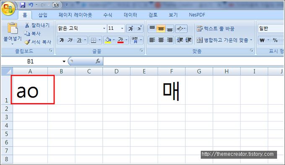Click 텍스트 줄 바꿈 wrap text

215,28
